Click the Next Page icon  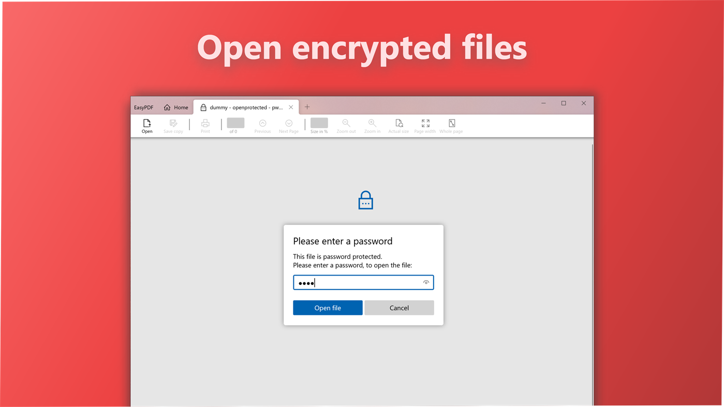289,123
